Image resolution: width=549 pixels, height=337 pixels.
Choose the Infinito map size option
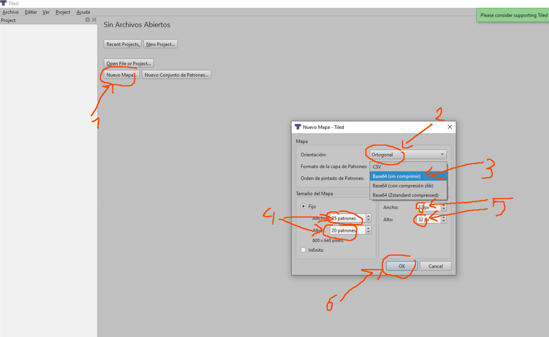[304, 250]
